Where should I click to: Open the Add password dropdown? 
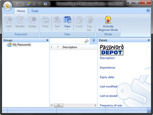(x=8, y=23)
